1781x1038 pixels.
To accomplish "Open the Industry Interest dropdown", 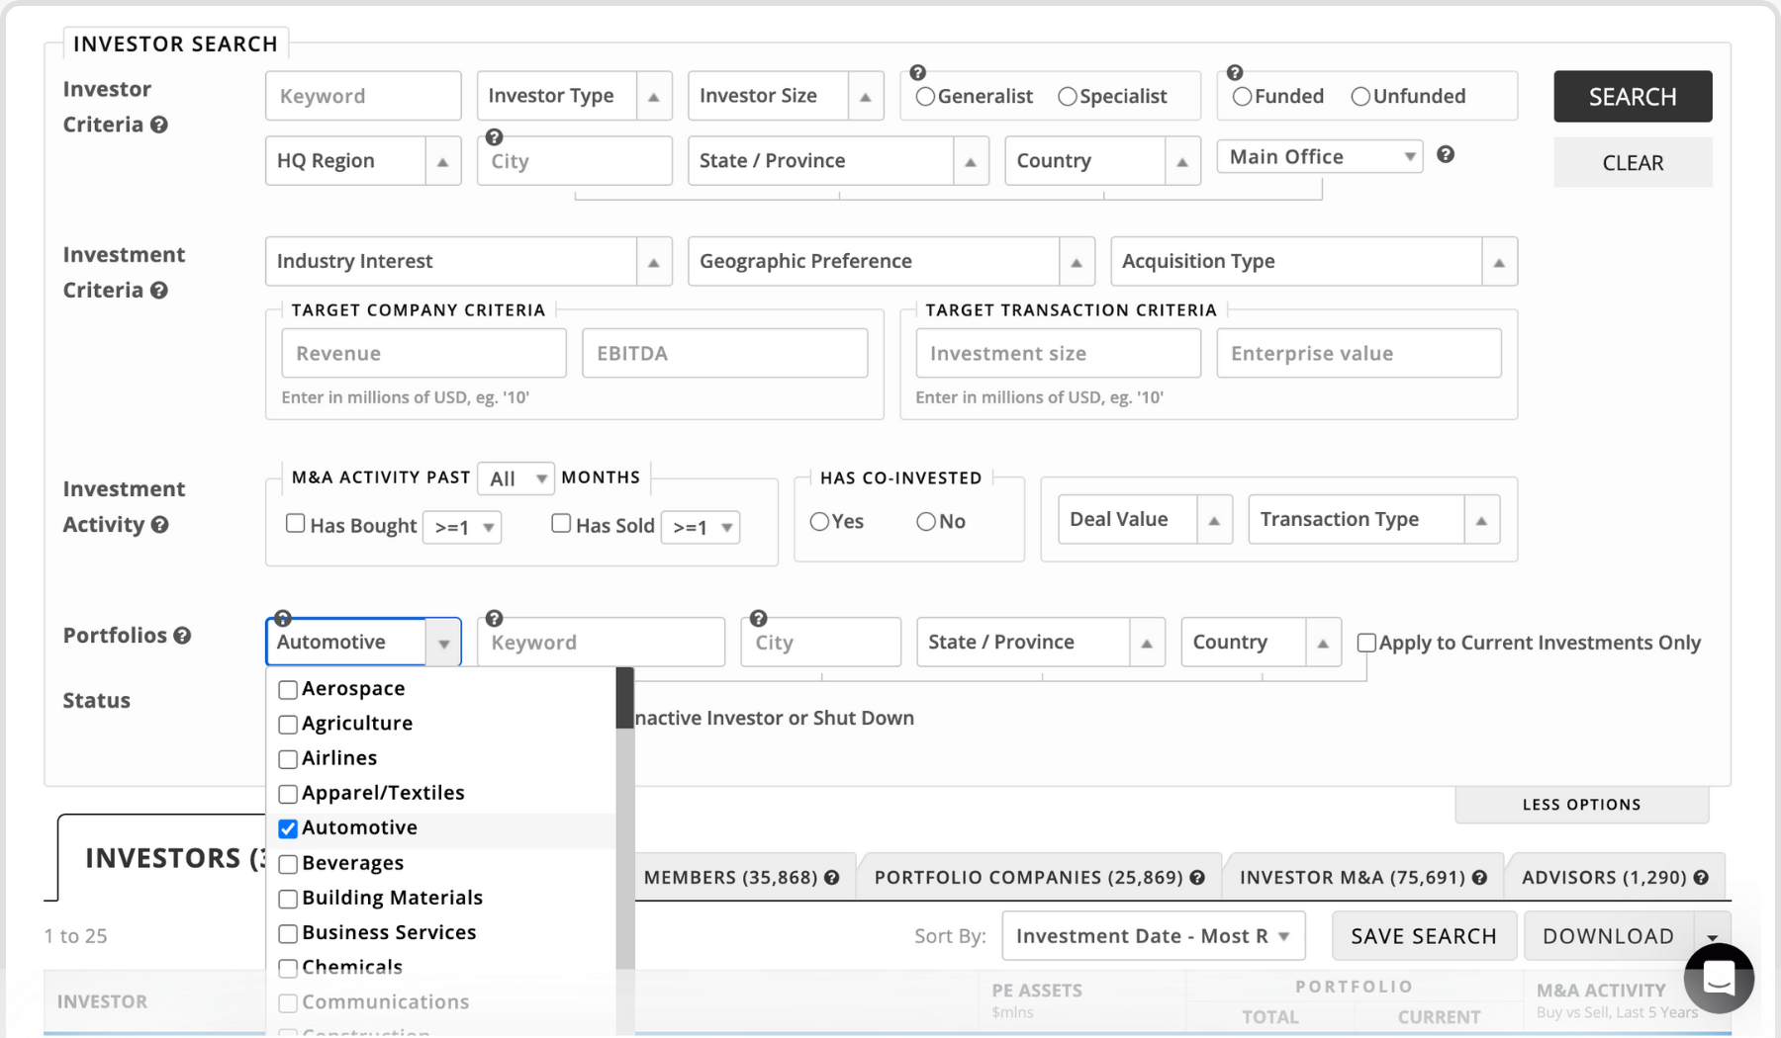I will [x=468, y=262].
